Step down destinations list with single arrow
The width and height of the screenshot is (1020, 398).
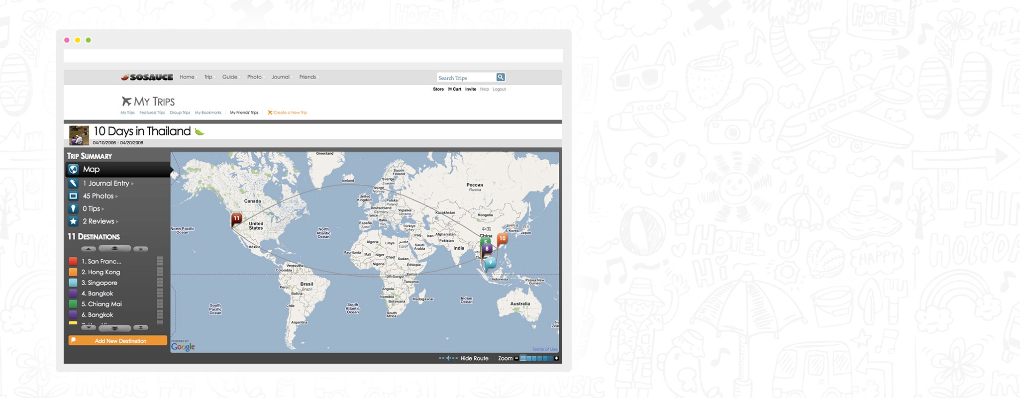(x=88, y=328)
